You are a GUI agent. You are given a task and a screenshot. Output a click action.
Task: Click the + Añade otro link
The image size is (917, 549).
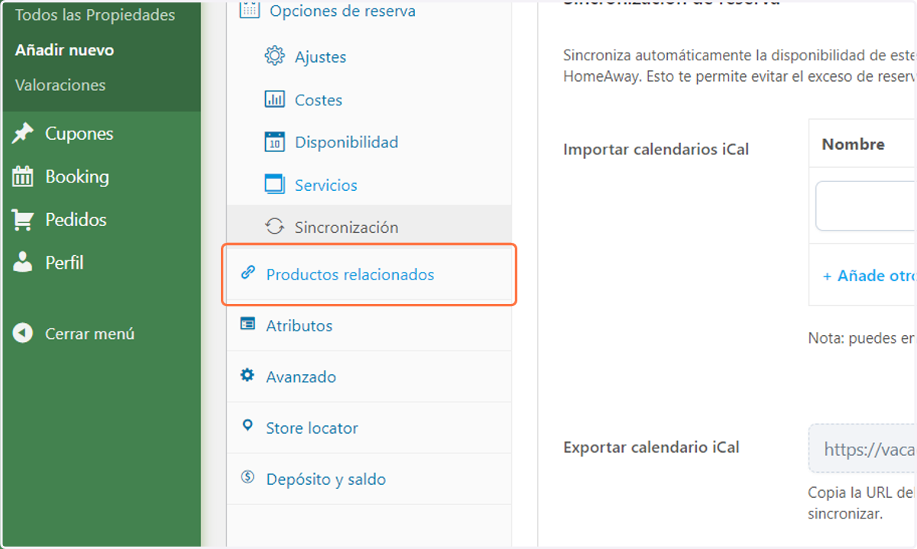pos(869,276)
